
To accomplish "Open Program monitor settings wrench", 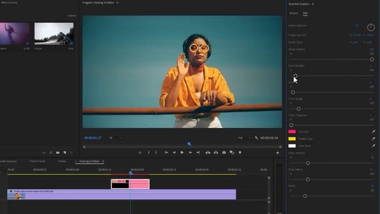I will tap(256, 138).
